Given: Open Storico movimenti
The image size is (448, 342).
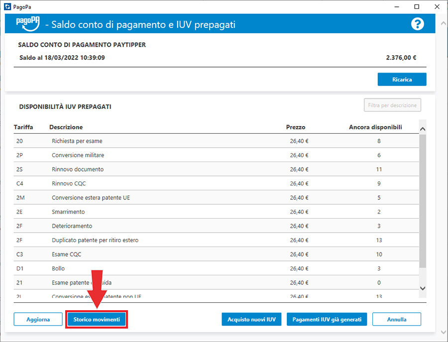Looking at the screenshot, I should 97,319.
